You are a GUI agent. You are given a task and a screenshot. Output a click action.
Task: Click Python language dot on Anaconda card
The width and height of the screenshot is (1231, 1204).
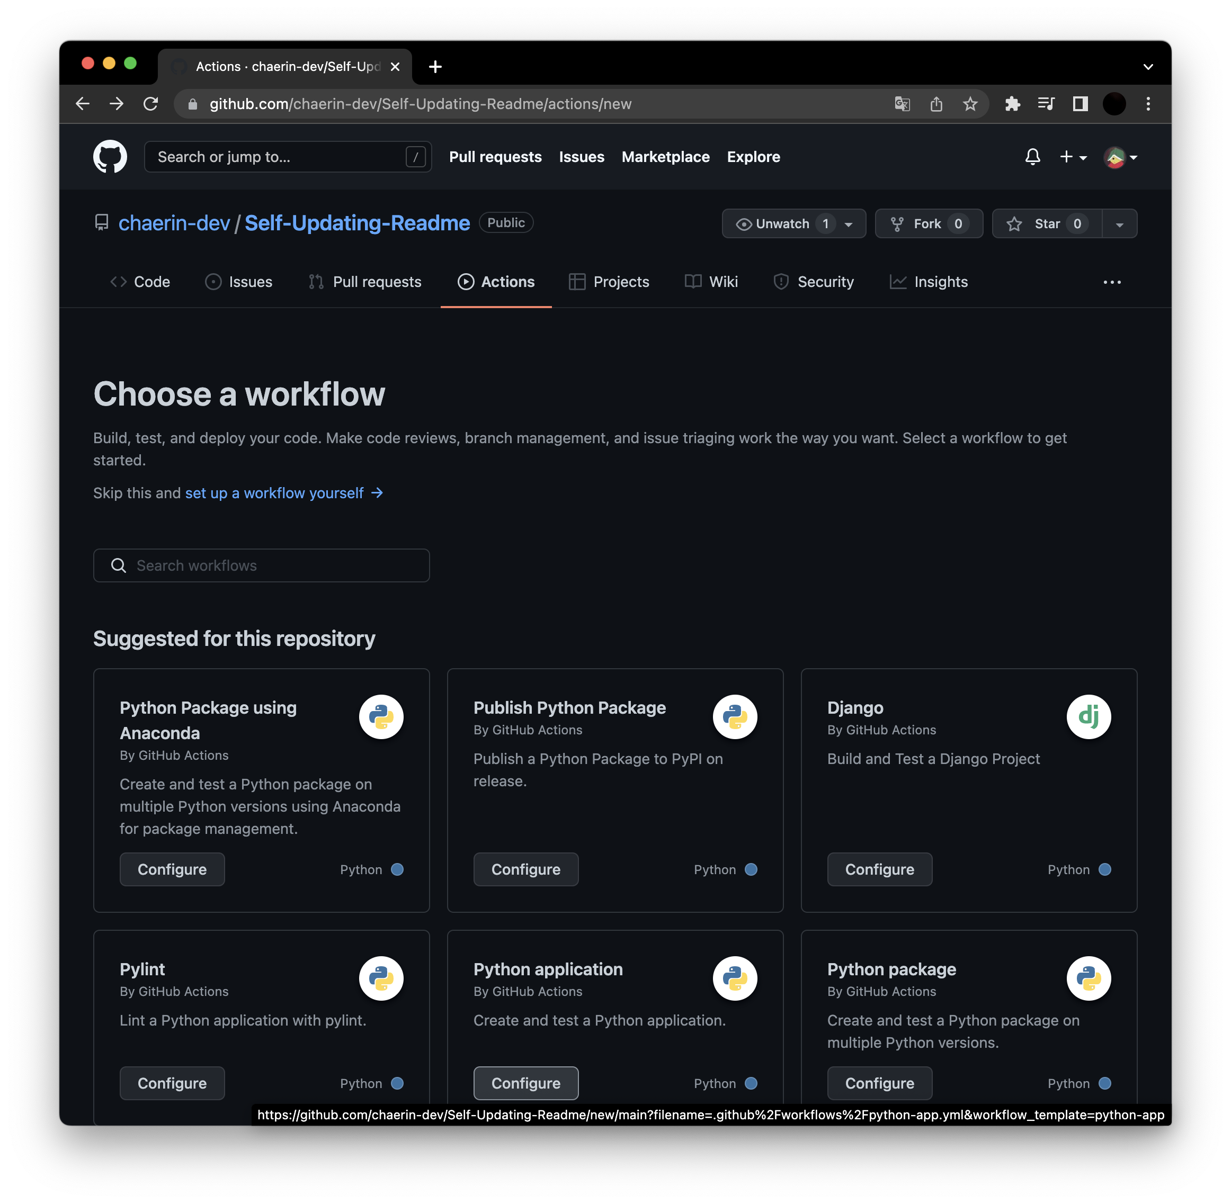pos(397,869)
